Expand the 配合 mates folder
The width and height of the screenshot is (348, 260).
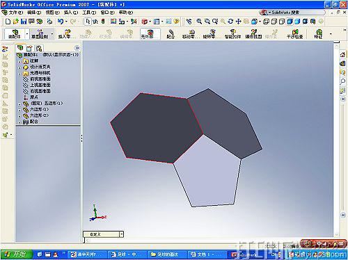(19, 122)
